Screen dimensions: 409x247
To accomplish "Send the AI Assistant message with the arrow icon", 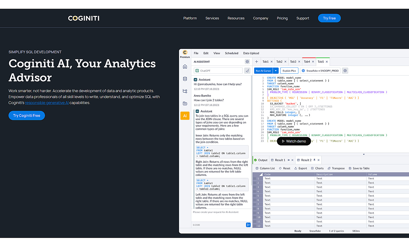I will click(x=248, y=225).
